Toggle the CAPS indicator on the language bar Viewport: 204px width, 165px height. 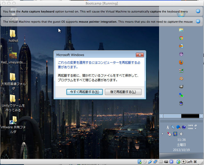pos(190,126)
